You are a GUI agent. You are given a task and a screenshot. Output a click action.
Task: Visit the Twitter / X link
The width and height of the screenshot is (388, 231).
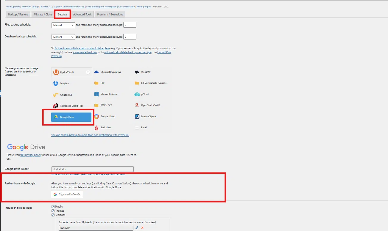(x=46, y=7)
